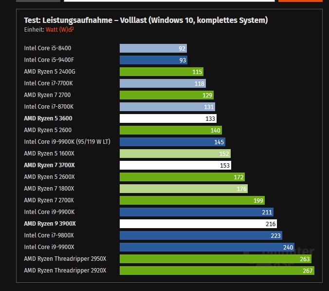
Task: Select the 'AMD Ryzen Threadripper 2920X' label
Action: pos(65,271)
